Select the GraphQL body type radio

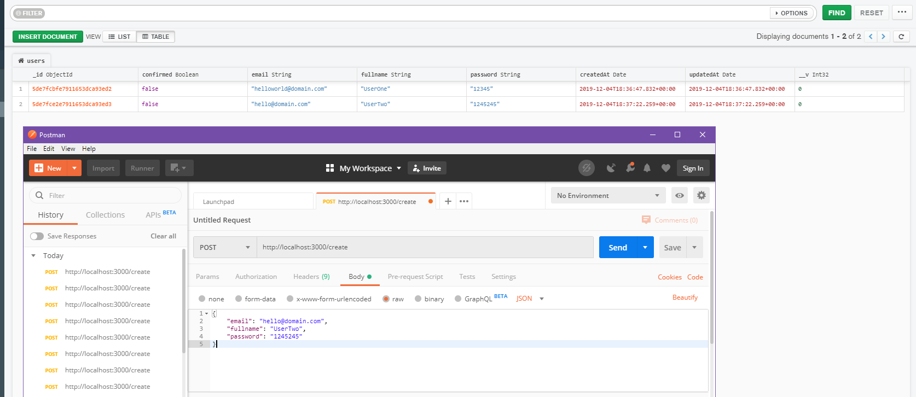coord(458,299)
